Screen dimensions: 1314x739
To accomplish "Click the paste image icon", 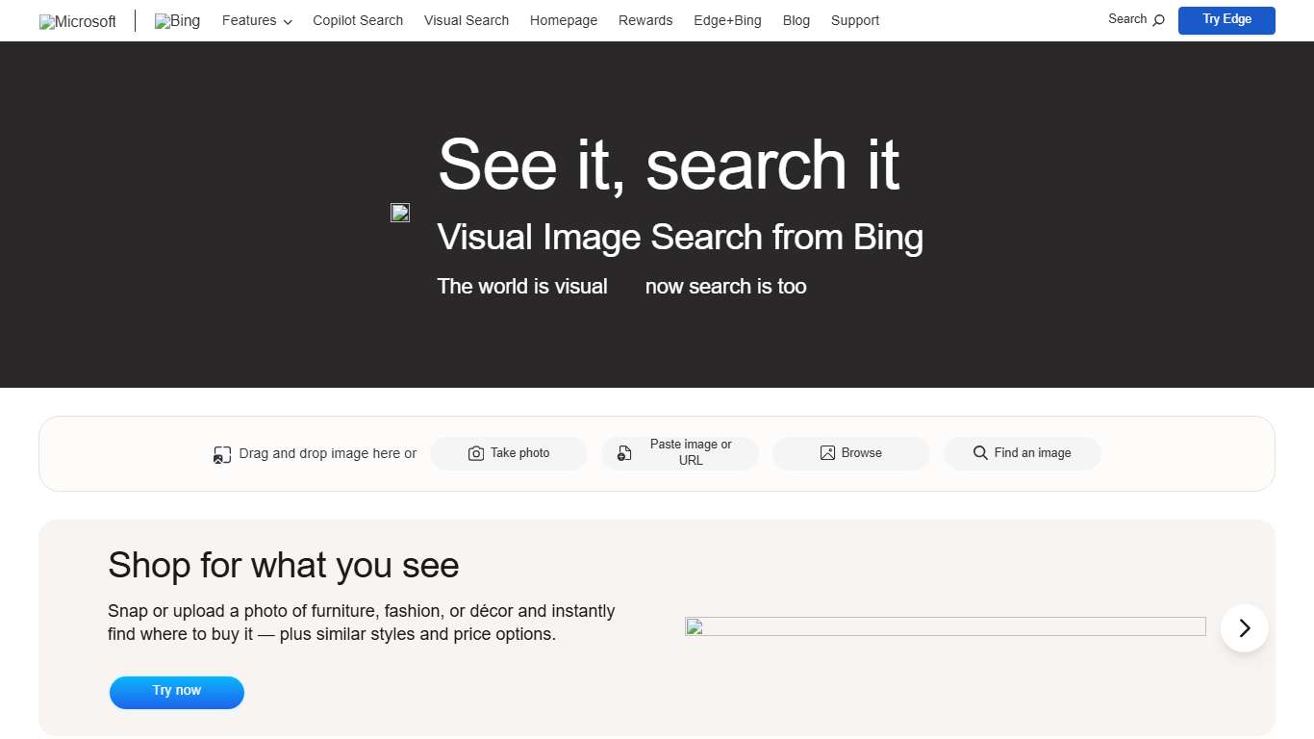I will point(624,452).
